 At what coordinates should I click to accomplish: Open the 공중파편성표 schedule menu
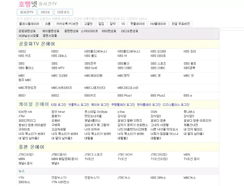(x=27, y=31)
